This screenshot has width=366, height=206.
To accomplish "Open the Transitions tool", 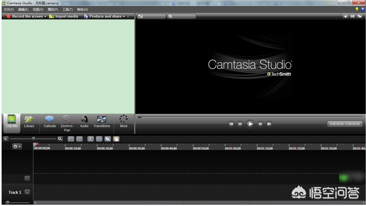I will pos(102,122).
